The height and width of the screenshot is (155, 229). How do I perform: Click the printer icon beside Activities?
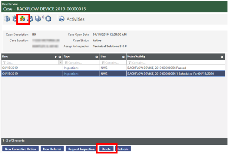pyautogui.click(x=61, y=19)
